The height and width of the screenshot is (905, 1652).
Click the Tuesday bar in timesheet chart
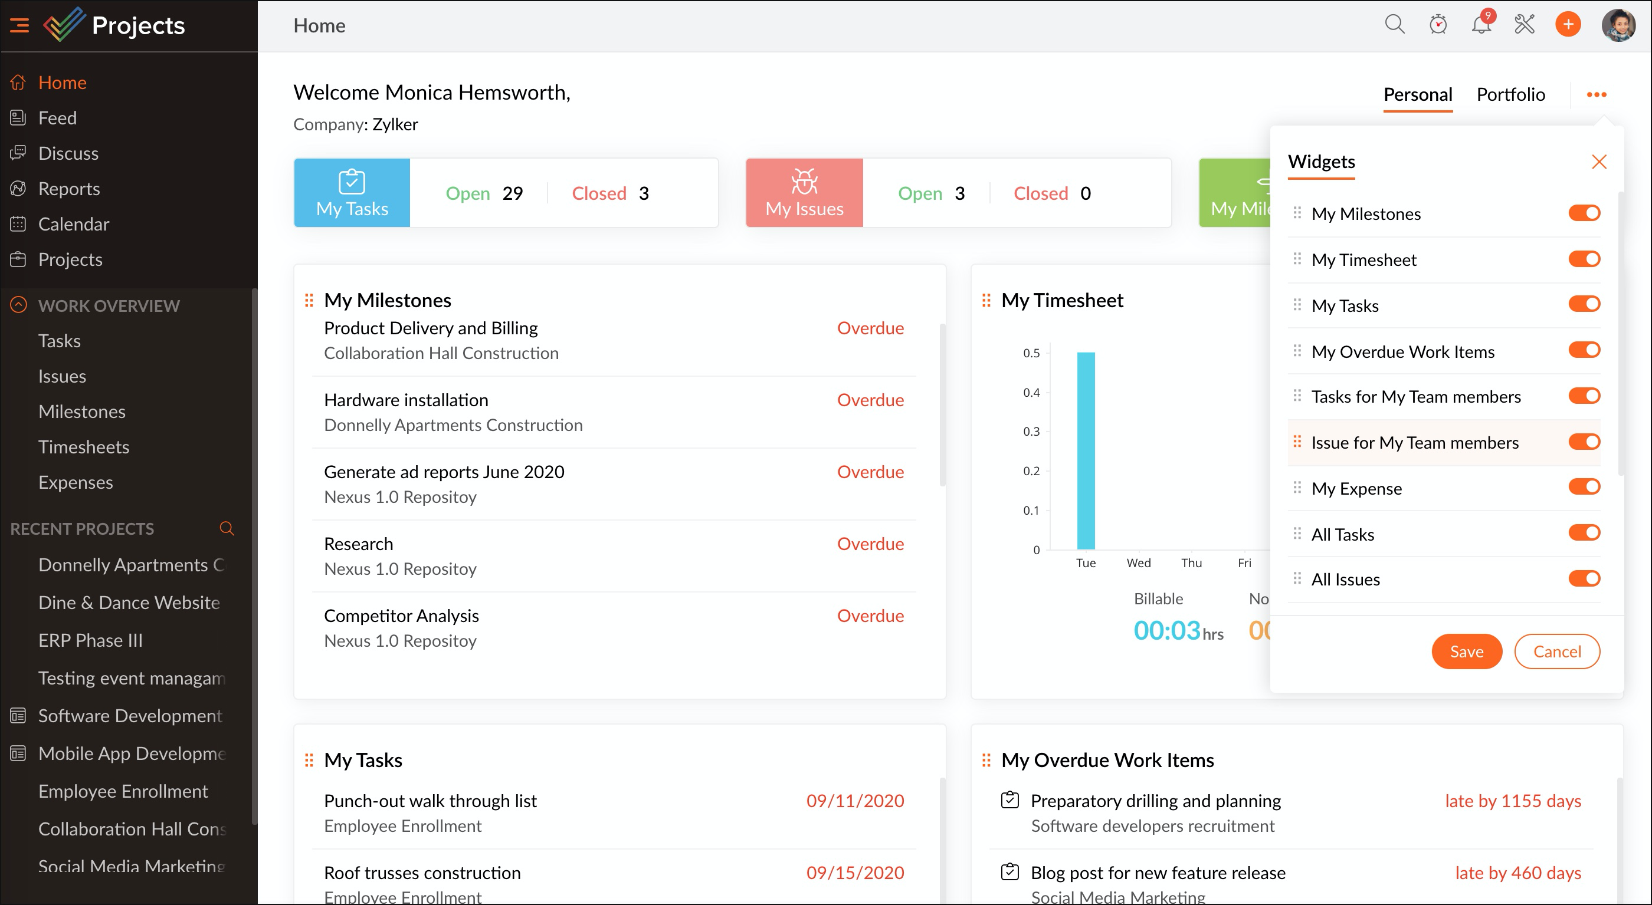click(1086, 450)
